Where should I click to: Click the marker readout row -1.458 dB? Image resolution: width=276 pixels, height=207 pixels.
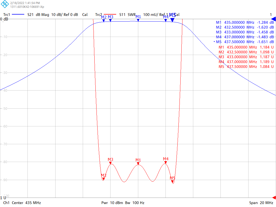click(x=245, y=32)
